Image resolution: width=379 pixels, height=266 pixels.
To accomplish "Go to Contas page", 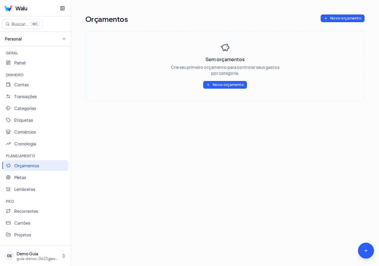I will pos(35,85).
